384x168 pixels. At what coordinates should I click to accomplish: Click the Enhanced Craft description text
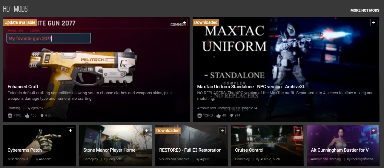(x=90, y=96)
